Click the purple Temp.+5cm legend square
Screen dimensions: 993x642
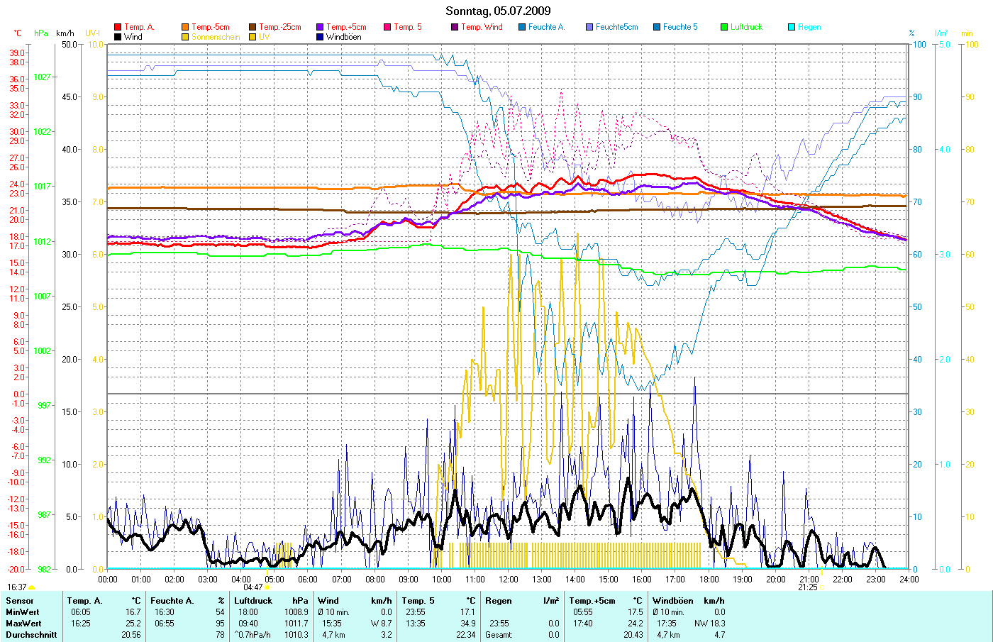click(x=320, y=27)
